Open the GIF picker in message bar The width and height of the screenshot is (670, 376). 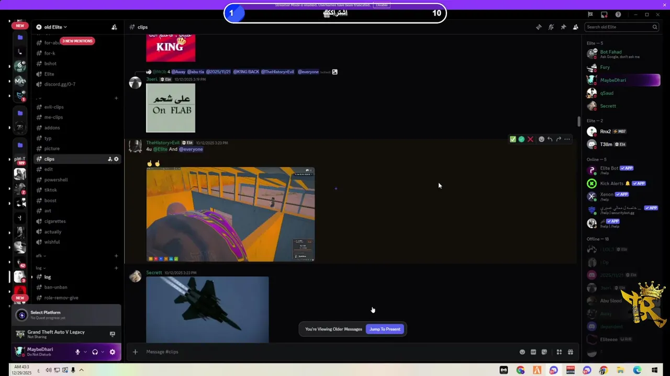point(533,352)
